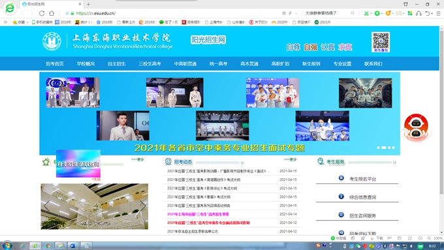Expand the favorites bookmark dropdown arrow
The image size is (444, 250).
pos(27,22)
